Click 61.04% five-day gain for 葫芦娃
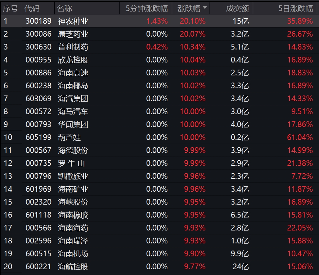Screen dimensions: 319x275 click(300, 137)
